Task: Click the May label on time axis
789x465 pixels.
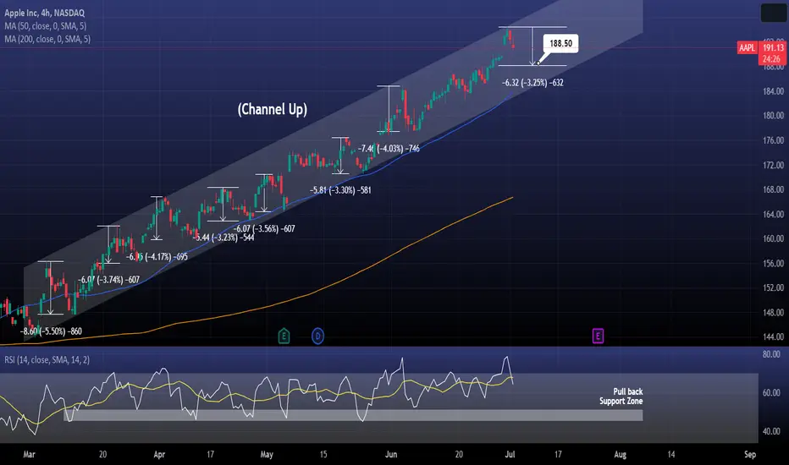Action: (x=267, y=455)
